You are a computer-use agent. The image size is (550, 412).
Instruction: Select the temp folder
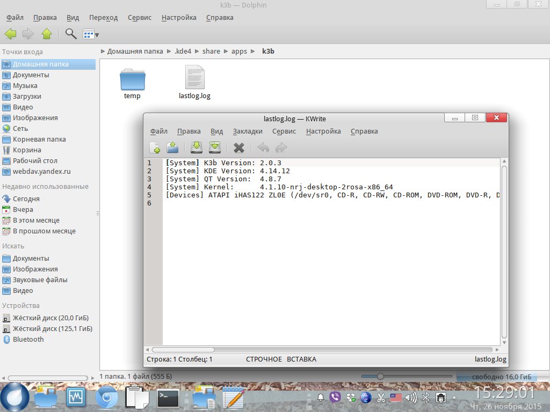(x=132, y=83)
